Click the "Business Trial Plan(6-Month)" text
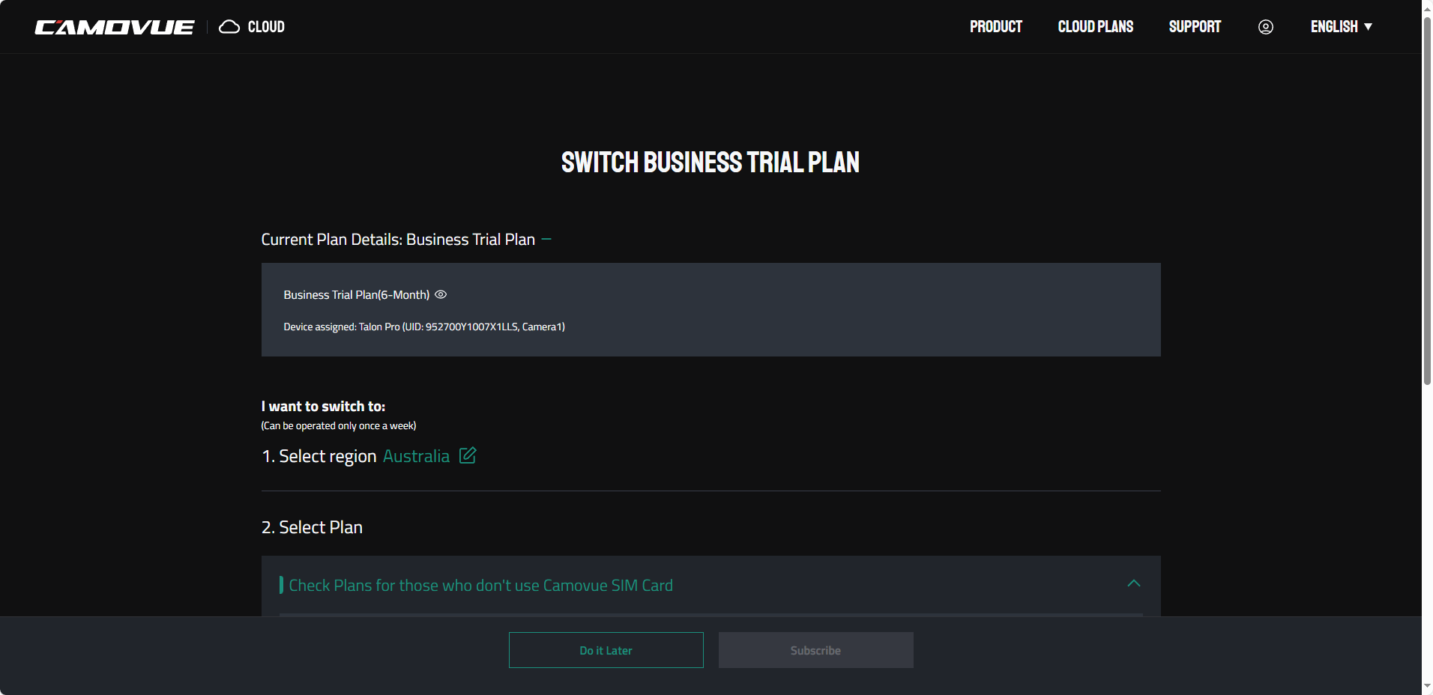Screen dimensions: 1433x695 tap(357, 295)
